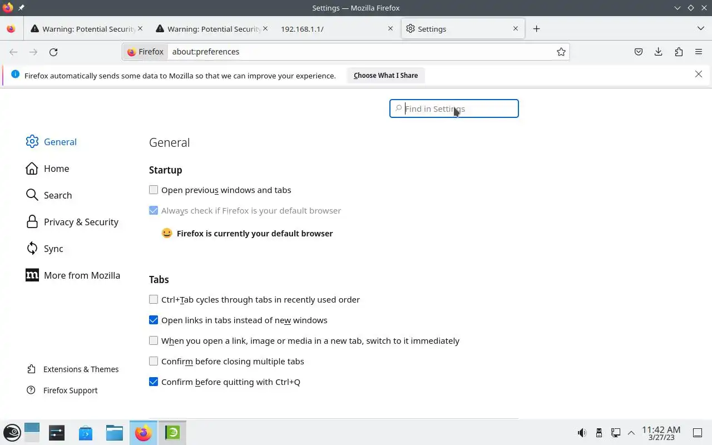712x445 pixels.
Task: Open Extensions & Themes link
Action: (72, 369)
